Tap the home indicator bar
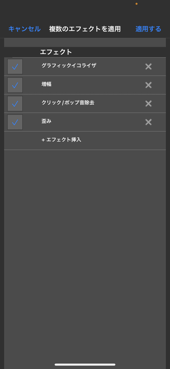170x369 pixels. pyautogui.click(x=85, y=364)
